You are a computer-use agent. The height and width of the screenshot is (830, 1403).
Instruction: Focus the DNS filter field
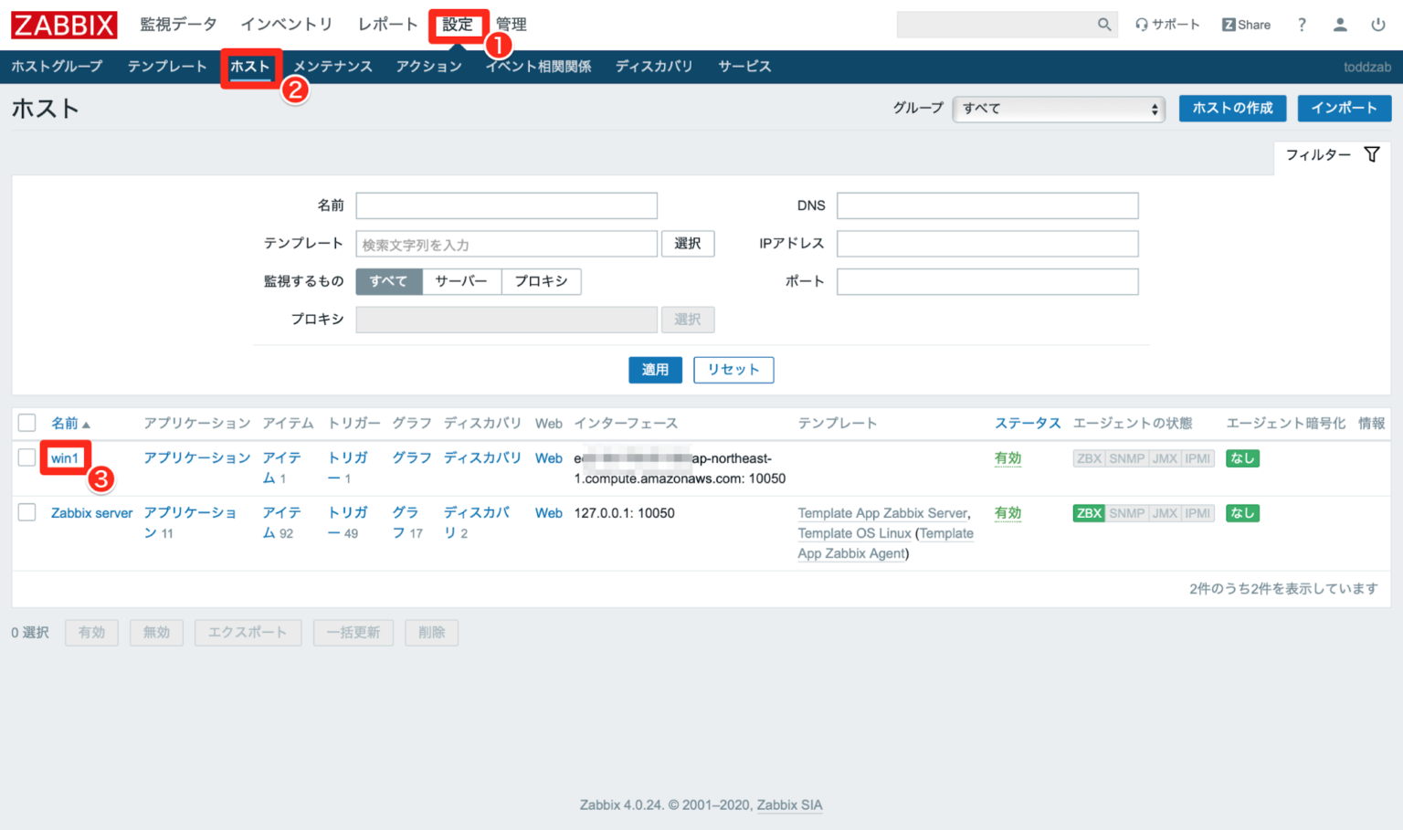(x=987, y=205)
